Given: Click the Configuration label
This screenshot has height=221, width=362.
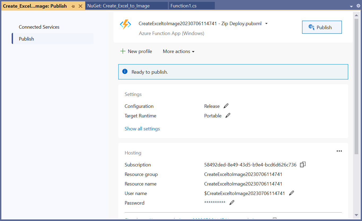Looking at the screenshot, I should (139, 106).
